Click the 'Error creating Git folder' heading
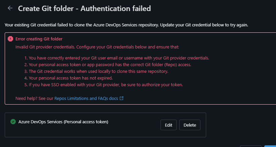Screen dimensions: 276x147 click(x=39, y=39)
